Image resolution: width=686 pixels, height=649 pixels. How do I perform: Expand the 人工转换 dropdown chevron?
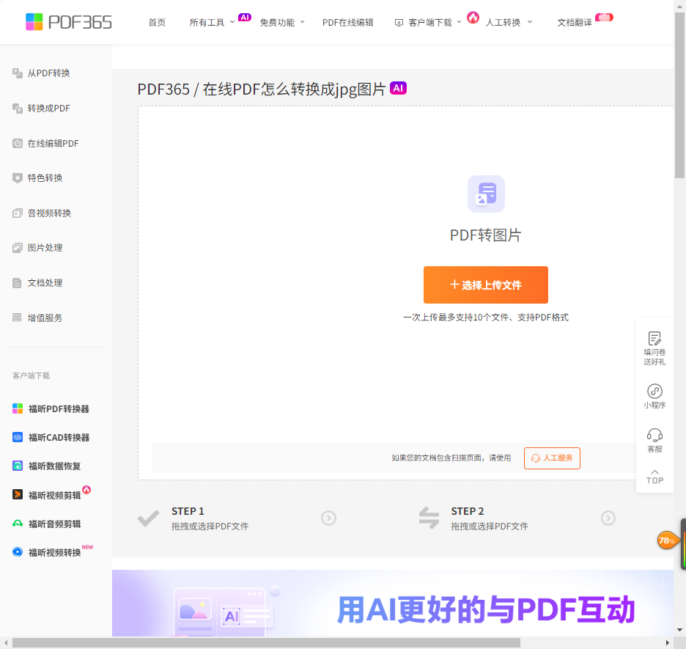(x=530, y=22)
